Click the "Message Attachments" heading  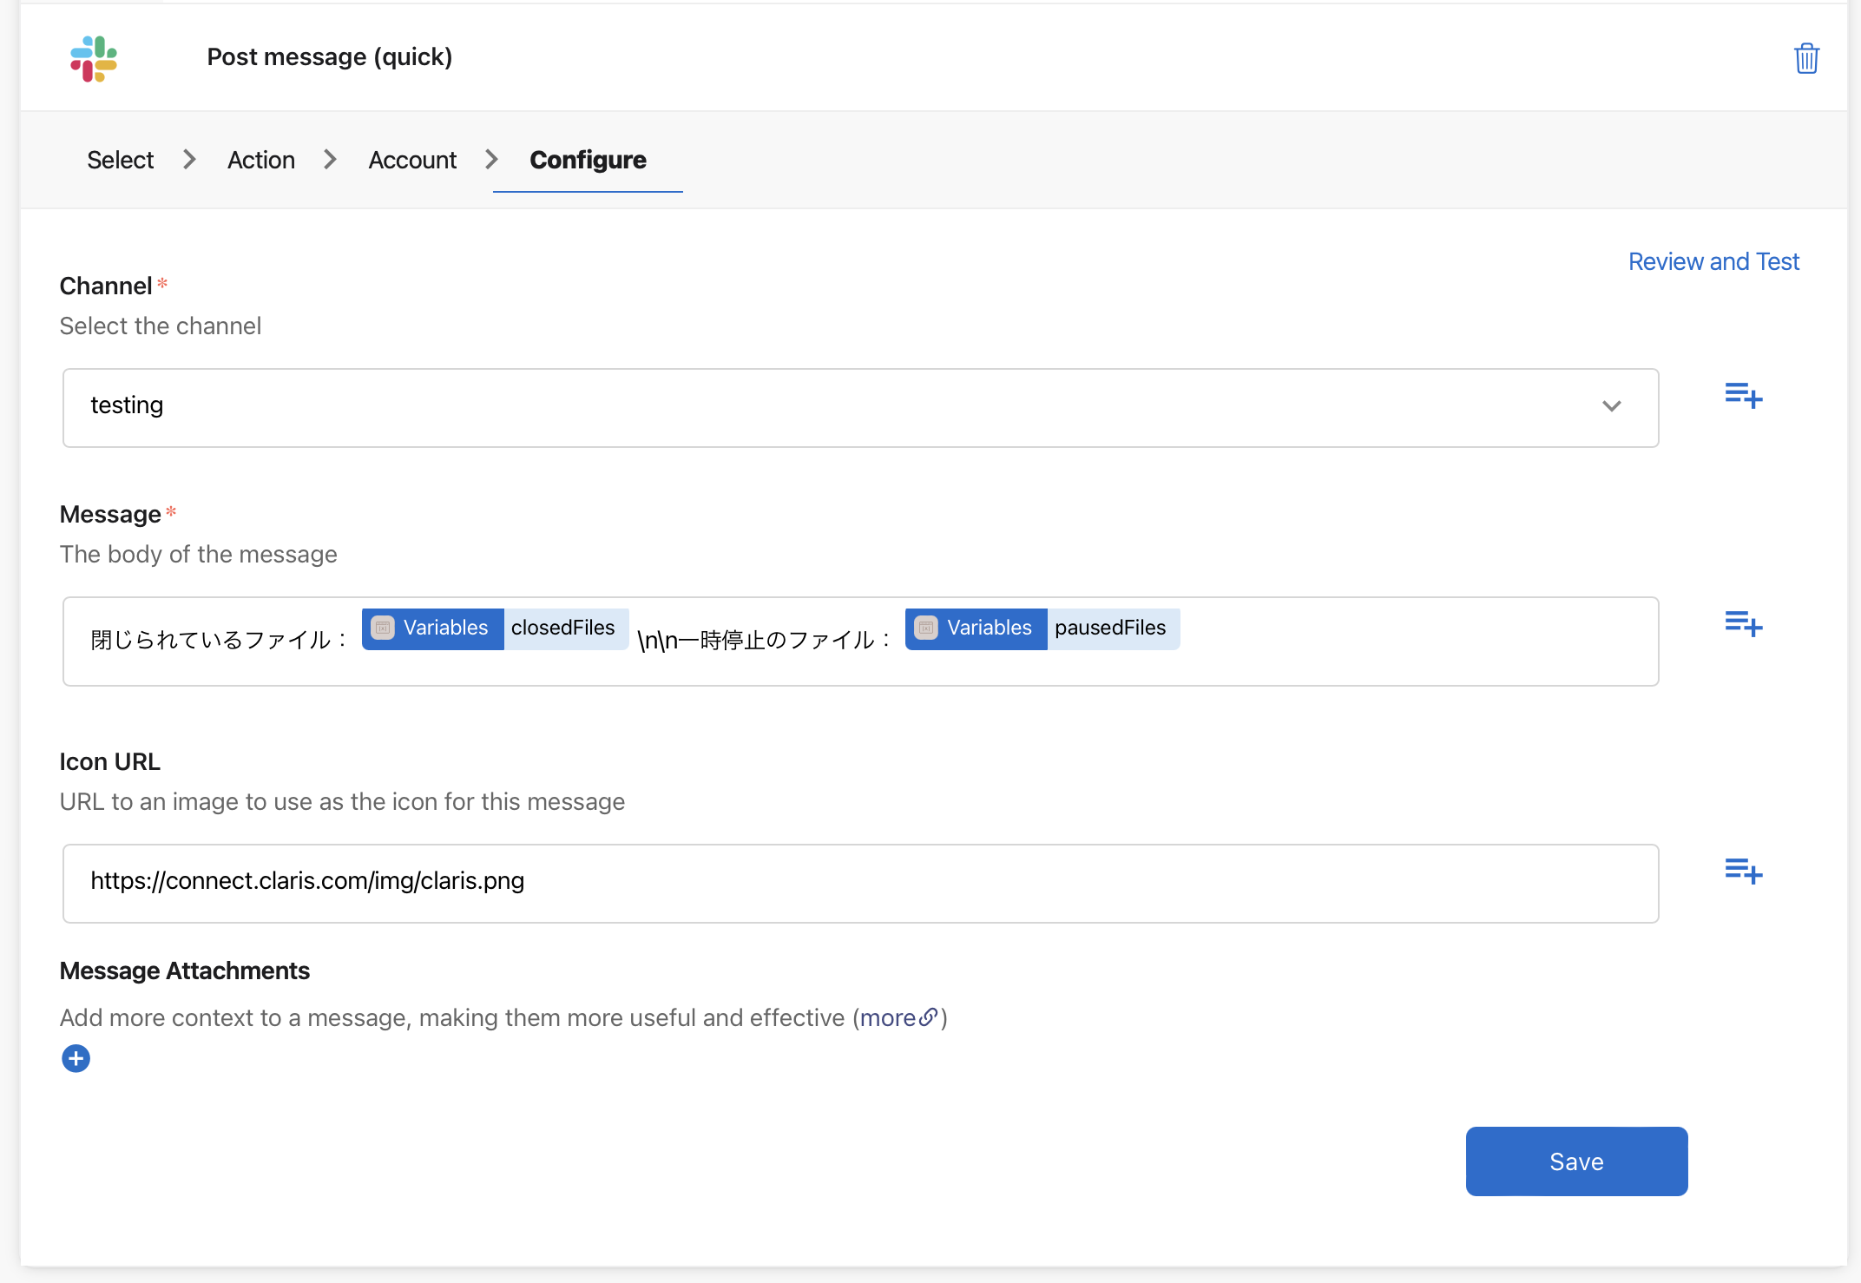pyautogui.click(x=184, y=970)
